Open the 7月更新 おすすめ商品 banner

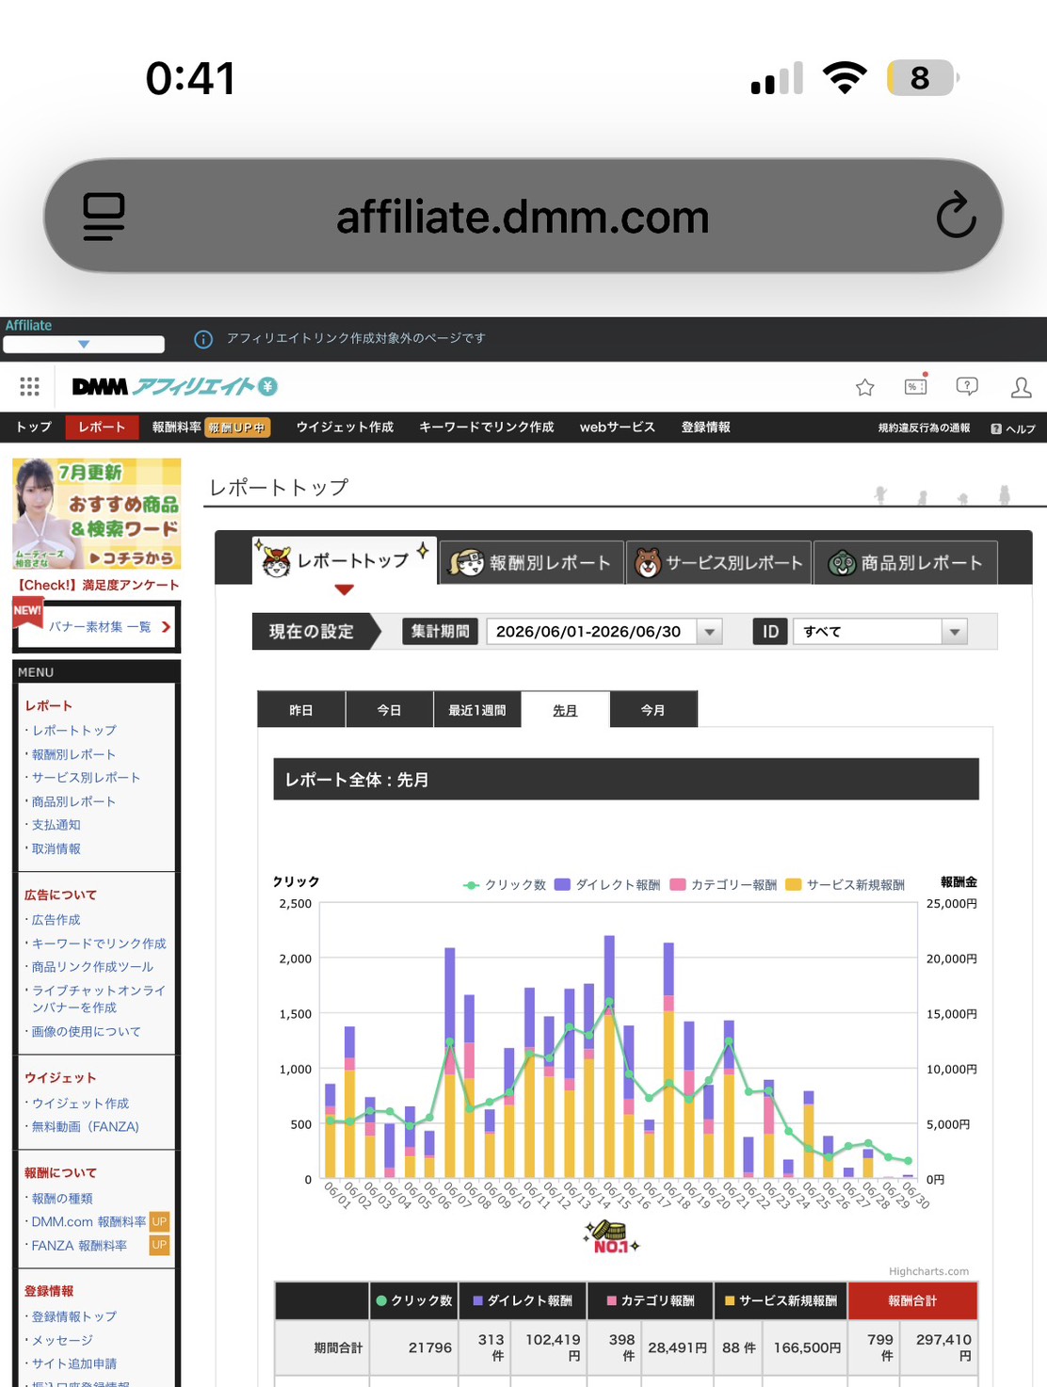click(x=97, y=514)
